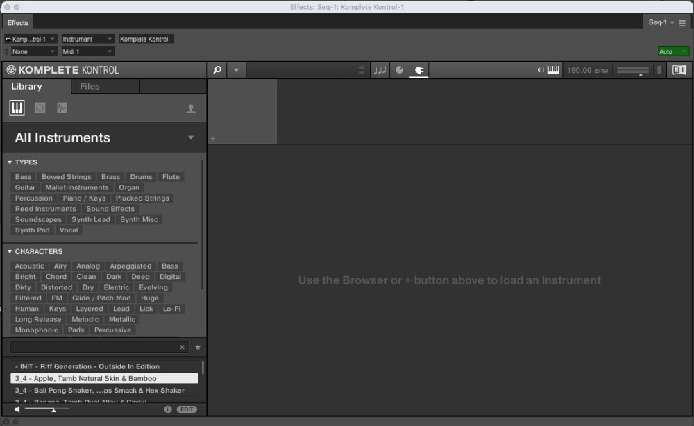Filter by Piano / Keys type
Screen dimensions: 694x426
(84, 198)
